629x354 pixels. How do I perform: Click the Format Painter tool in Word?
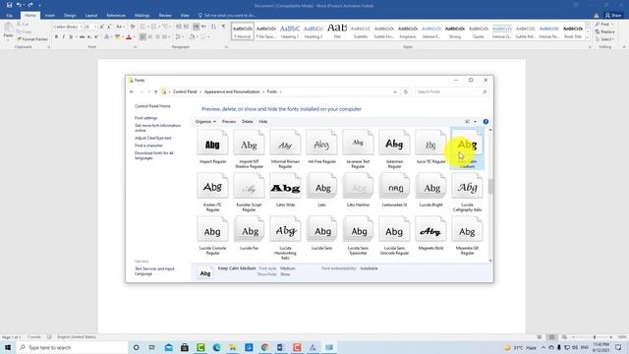point(32,39)
